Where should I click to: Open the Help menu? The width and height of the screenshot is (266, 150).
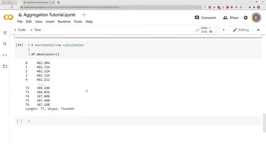point(89,22)
